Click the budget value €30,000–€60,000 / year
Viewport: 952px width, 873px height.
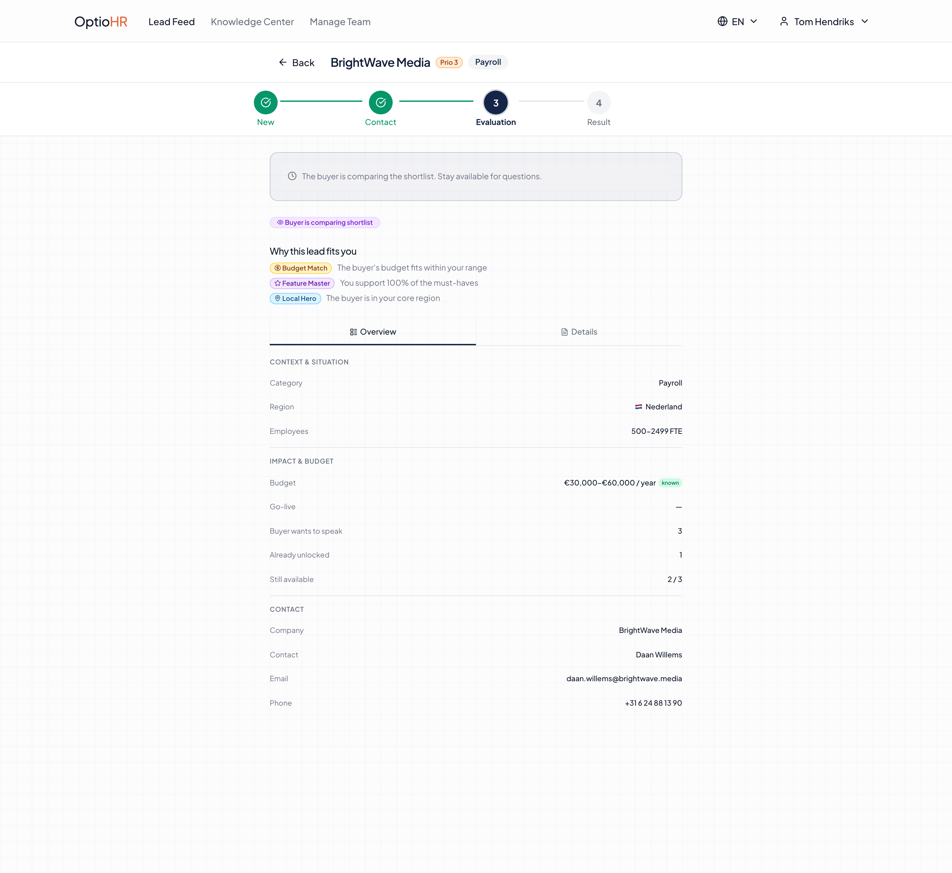click(610, 483)
